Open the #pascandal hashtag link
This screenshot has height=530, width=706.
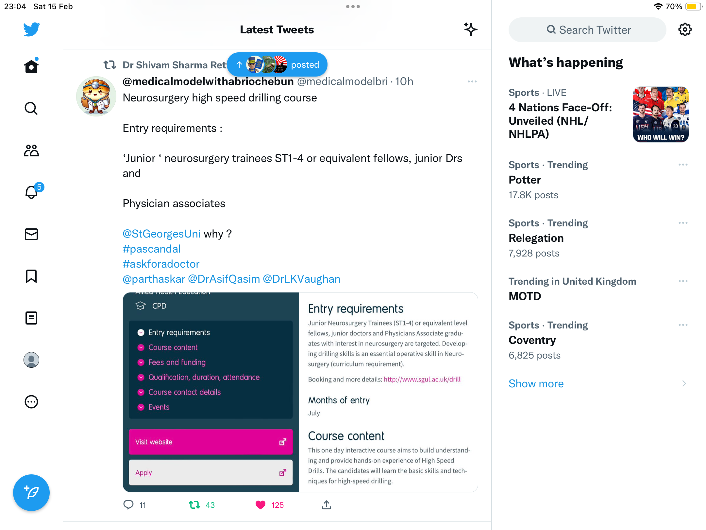(x=151, y=249)
